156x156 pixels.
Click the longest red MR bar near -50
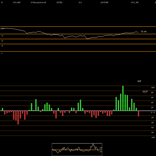(x=18, y=118)
